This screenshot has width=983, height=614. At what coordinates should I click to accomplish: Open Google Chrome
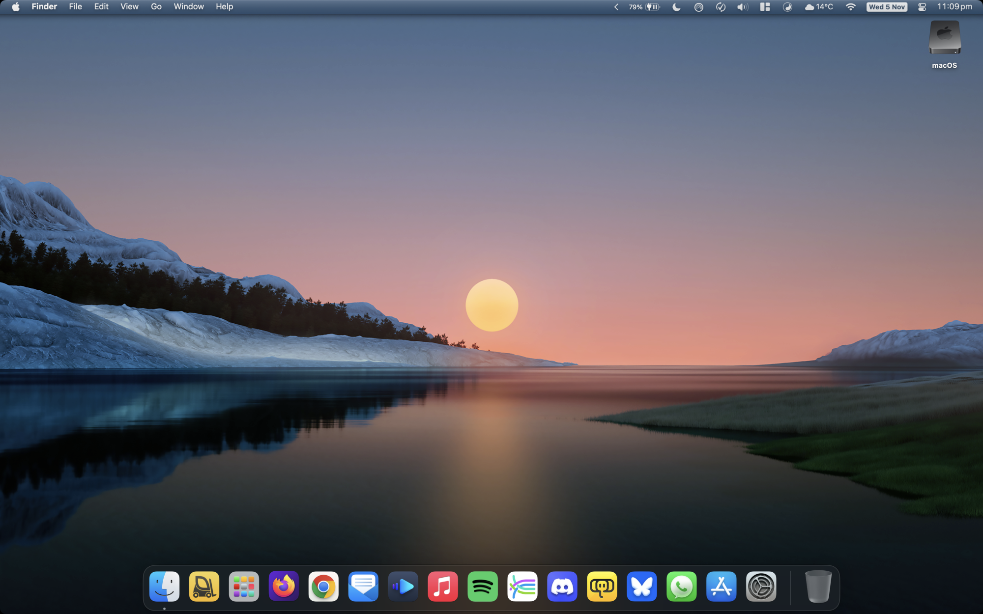pos(323,586)
